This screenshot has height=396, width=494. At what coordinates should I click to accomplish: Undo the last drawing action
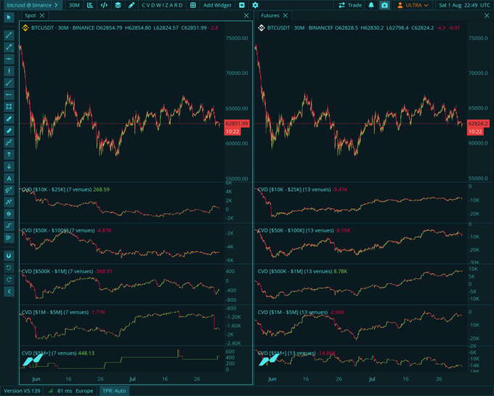9,267
